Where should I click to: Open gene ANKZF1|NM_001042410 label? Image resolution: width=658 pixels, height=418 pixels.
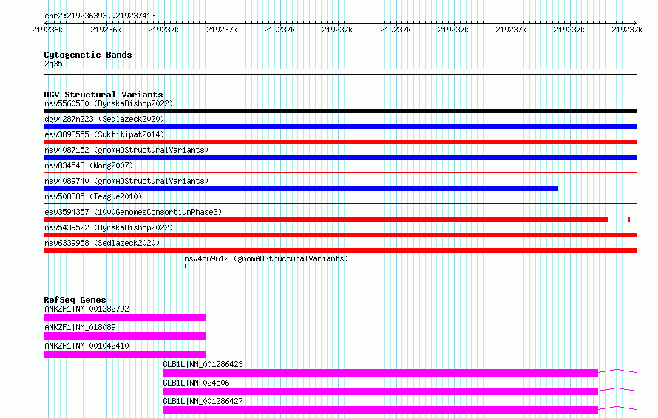pyautogui.click(x=87, y=346)
